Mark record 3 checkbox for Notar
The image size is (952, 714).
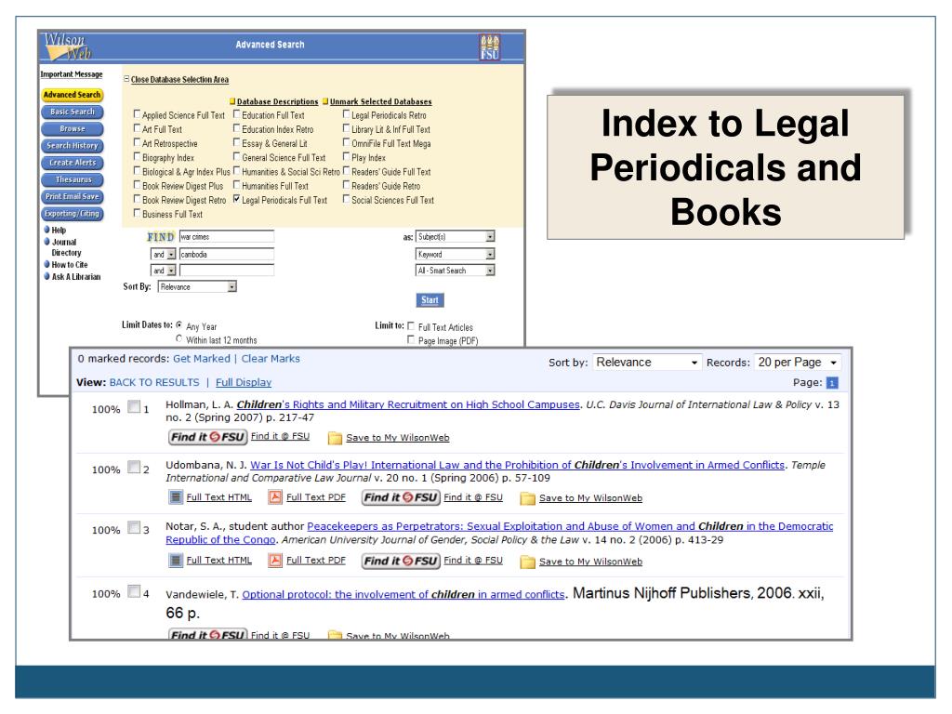pyautogui.click(x=134, y=527)
